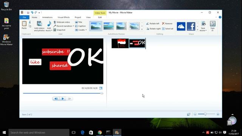Insert Credits into the movie
242x136 pixels.
(x=80, y=30)
